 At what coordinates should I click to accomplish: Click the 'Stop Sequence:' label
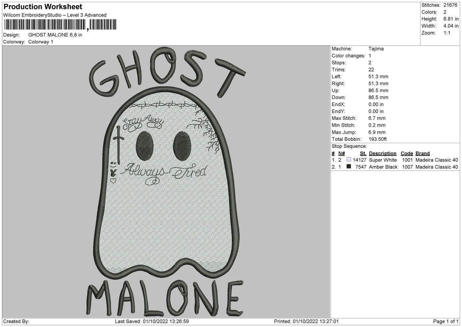coord(349,146)
